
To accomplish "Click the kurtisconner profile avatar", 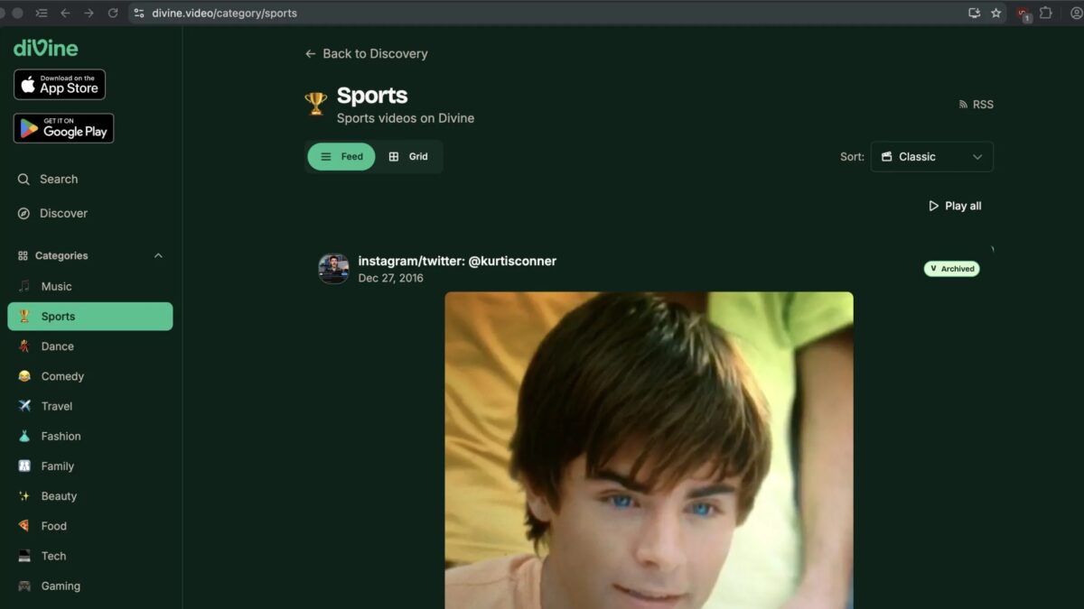I will 333,269.
